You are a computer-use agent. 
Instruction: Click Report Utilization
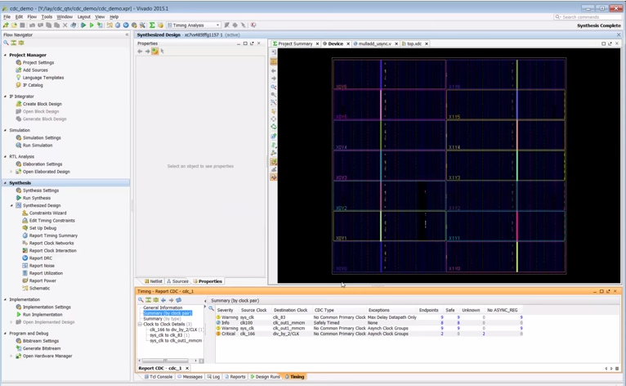[46, 273]
